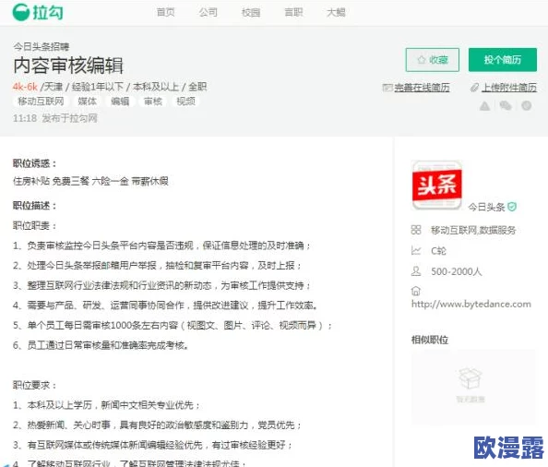
Task: Click the 移动互联网,数据服务 industry text
Action: click(473, 230)
